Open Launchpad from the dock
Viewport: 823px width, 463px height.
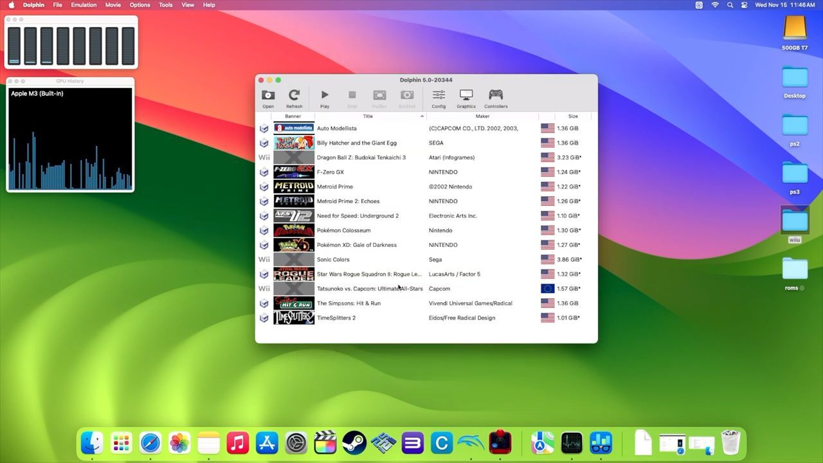pos(121,442)
